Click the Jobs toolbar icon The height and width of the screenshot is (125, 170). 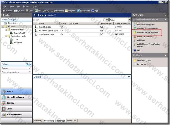click(x=27, y=11)
